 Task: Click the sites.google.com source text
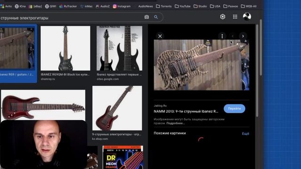pyautogui.click(x=108, y=79)
